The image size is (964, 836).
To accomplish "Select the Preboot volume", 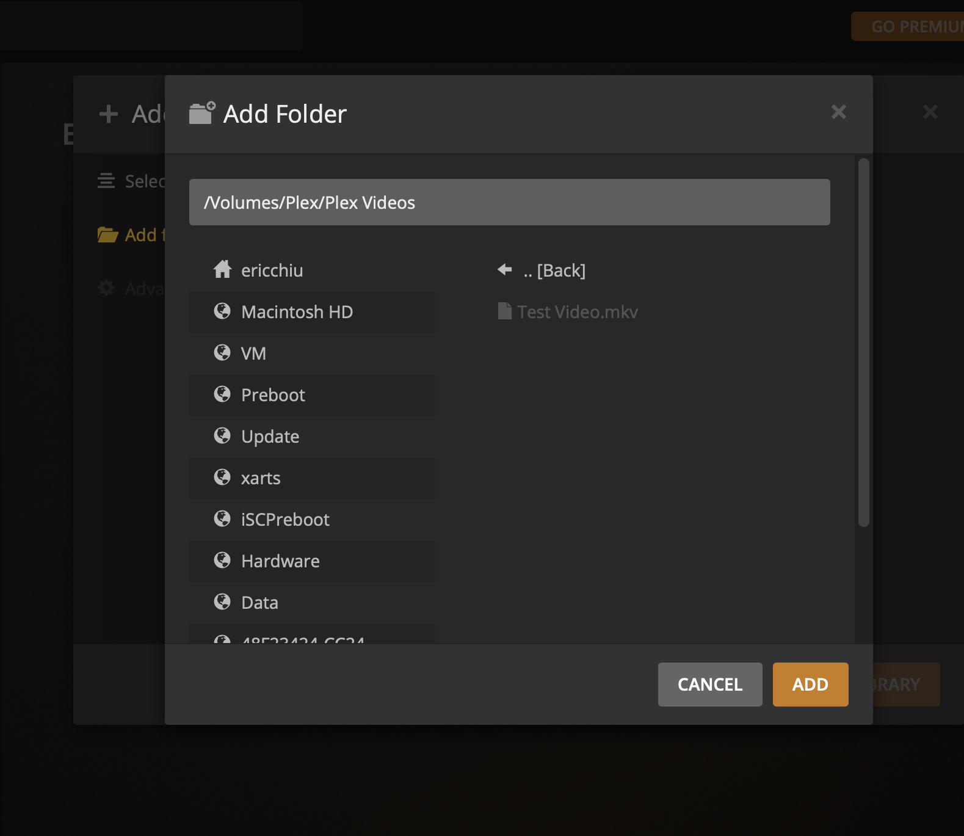I will (x=312, y=395).
